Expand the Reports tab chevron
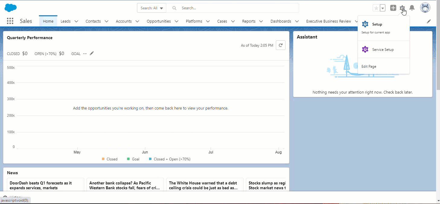Screen dimensions: 440x204 [x=261, y=21]
